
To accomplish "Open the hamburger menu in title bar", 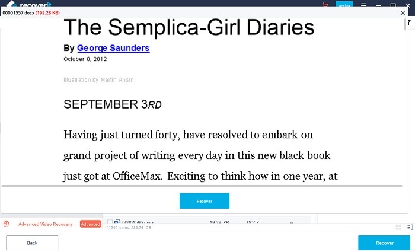I will pyautogui.click(x=363, y=5).
